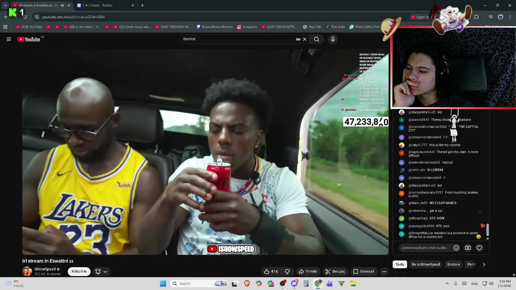Open the SUNT SINGURUL M... bookmark
This screenshot has width=516, height=290.
click(172, 27)
